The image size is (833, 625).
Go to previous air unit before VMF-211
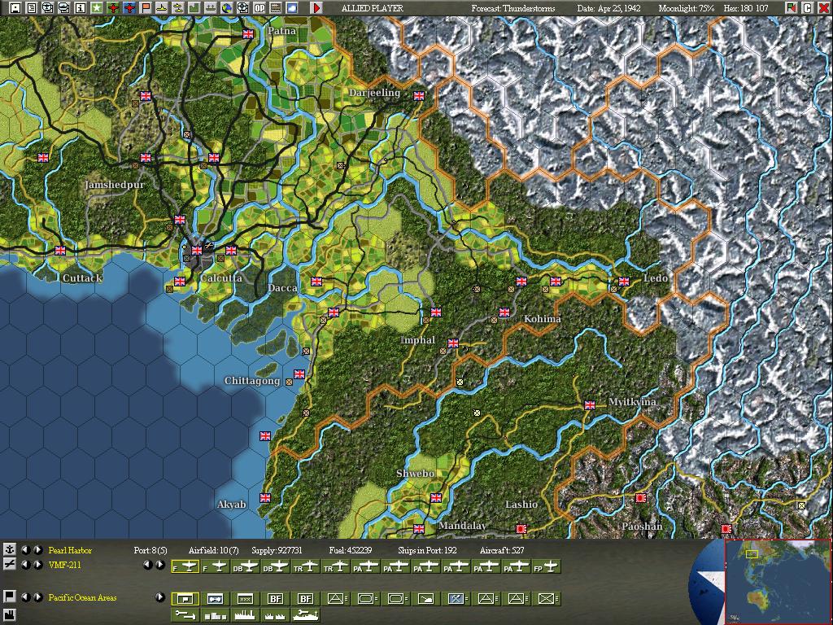[25, 565]
